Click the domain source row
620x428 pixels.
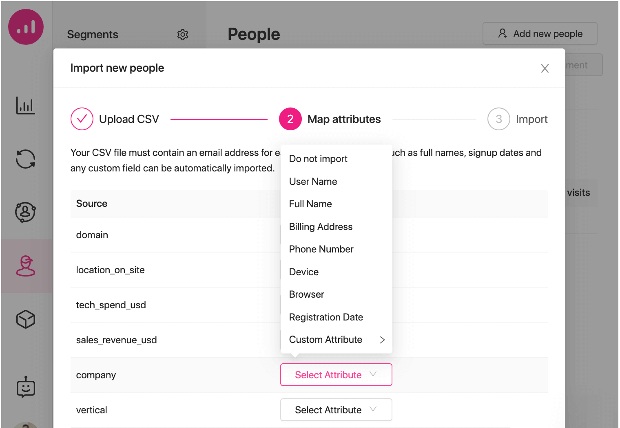309,235
